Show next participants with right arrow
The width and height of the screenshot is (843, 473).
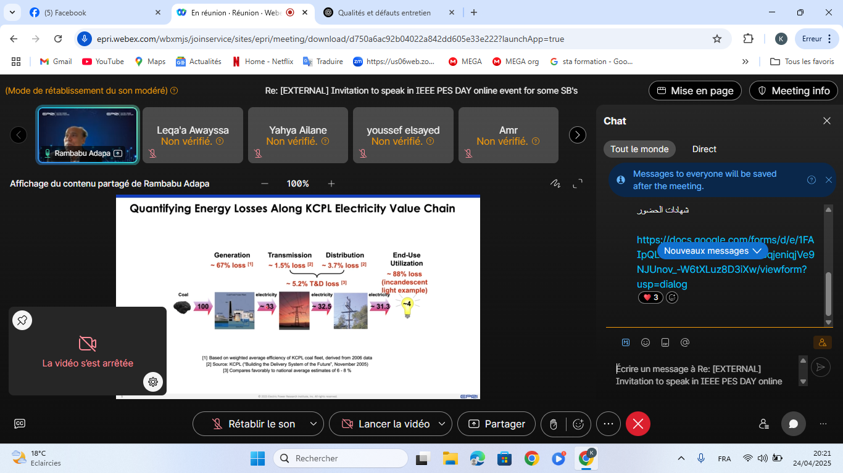coord(577,135)
